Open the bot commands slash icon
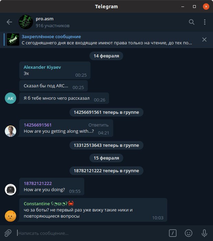 [x=172, y=233]
